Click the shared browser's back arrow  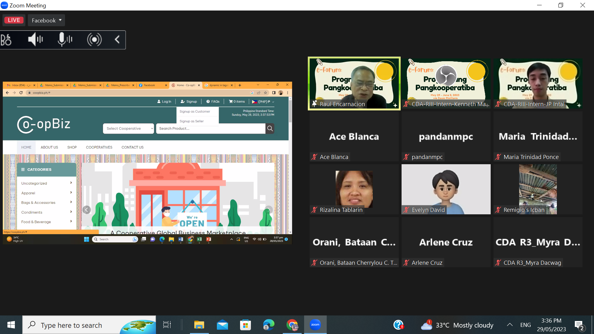point(7,93)
